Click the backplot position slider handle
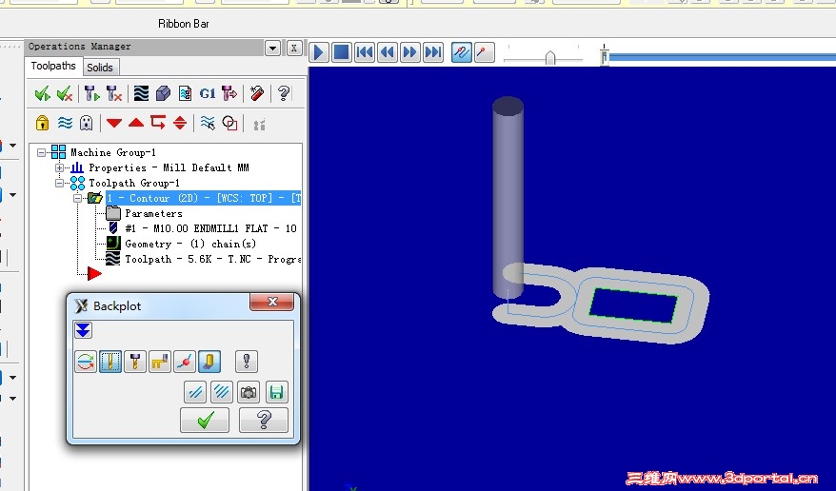836x491 pixels. coord(604,56)
